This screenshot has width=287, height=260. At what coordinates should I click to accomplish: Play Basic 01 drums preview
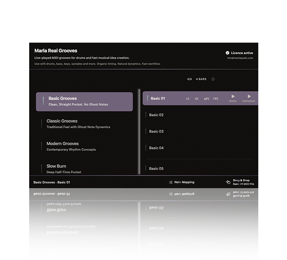tap(233, 96)
